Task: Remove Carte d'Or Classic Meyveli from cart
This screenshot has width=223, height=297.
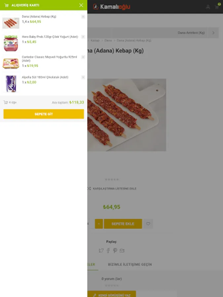Action: point(83,57)
